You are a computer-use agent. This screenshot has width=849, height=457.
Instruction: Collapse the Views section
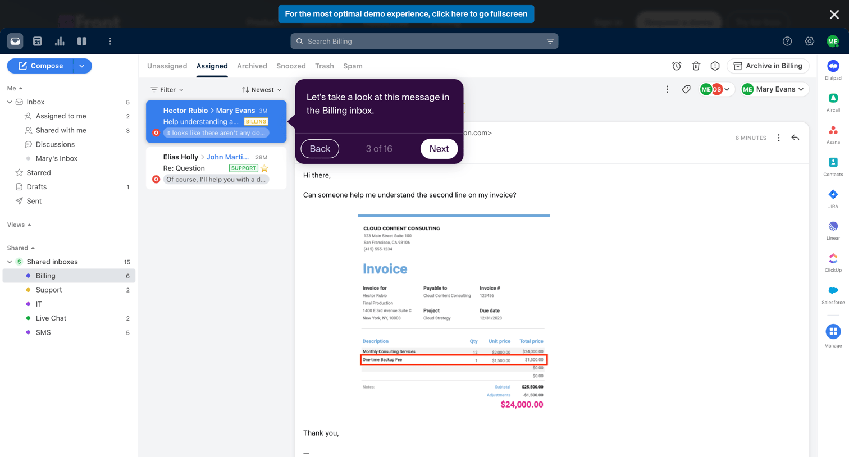click(x=19, y=225)
